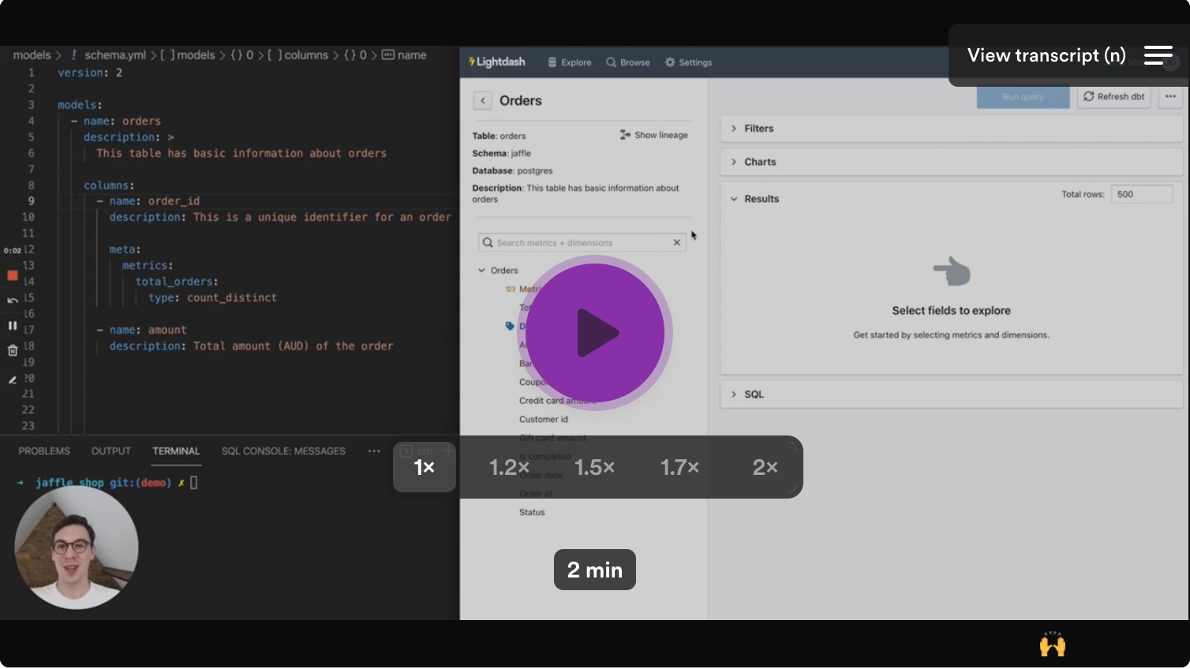The height and width of the screenshot is (669, 1190).
Task: Click the raised hands emoji reaction
Action: point(1052,645)
